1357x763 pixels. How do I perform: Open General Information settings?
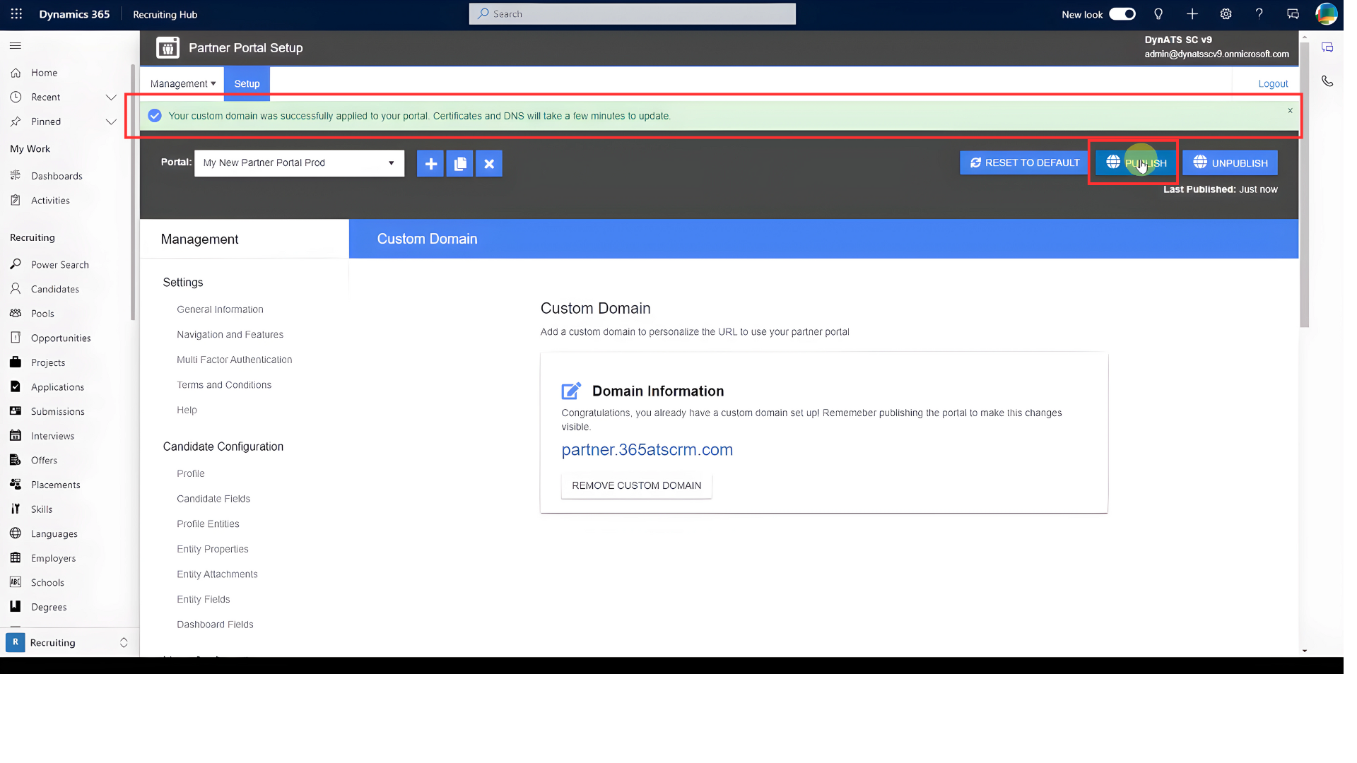tap(220, 309)
